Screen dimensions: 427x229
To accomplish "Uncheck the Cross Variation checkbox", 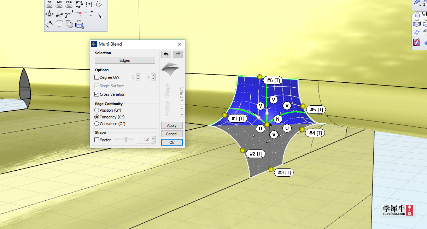I will pos(97,94).
